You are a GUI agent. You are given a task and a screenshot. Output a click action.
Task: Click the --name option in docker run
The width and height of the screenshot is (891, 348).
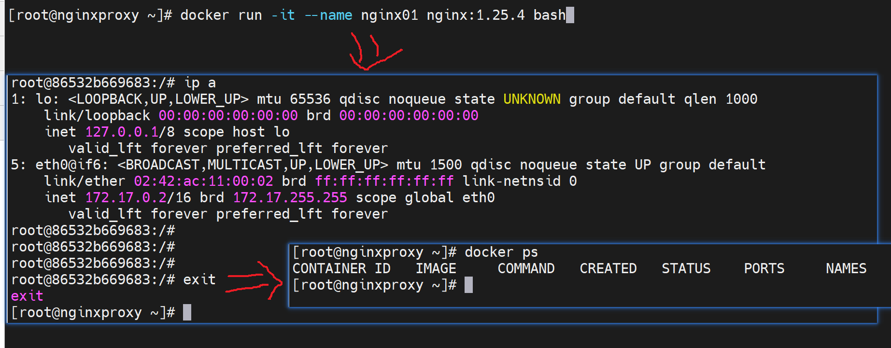[328, 15]
